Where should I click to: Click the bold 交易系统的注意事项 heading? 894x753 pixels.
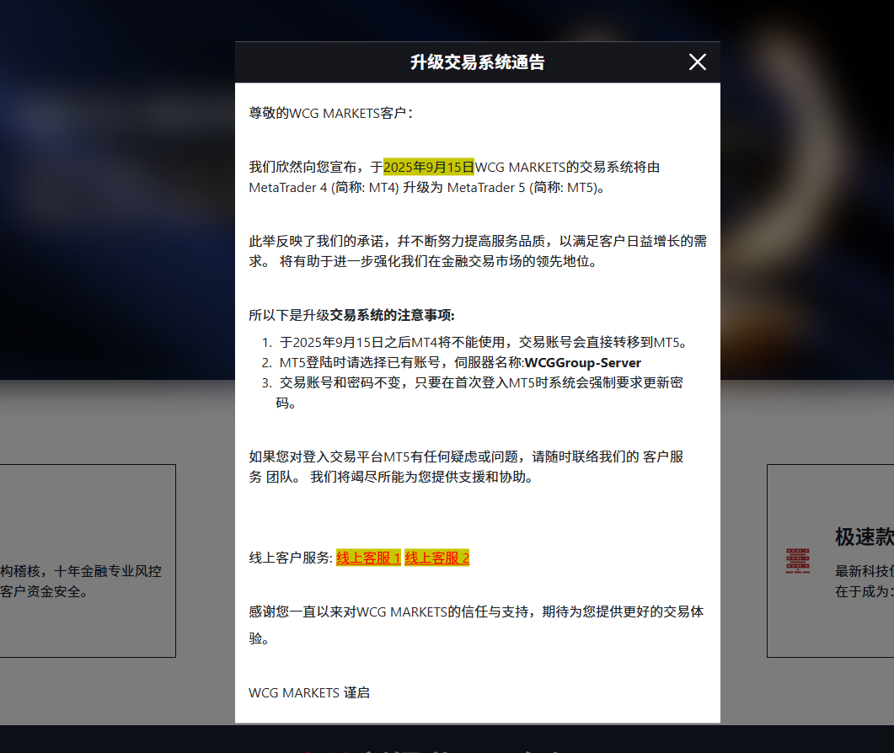coord(392,315)
